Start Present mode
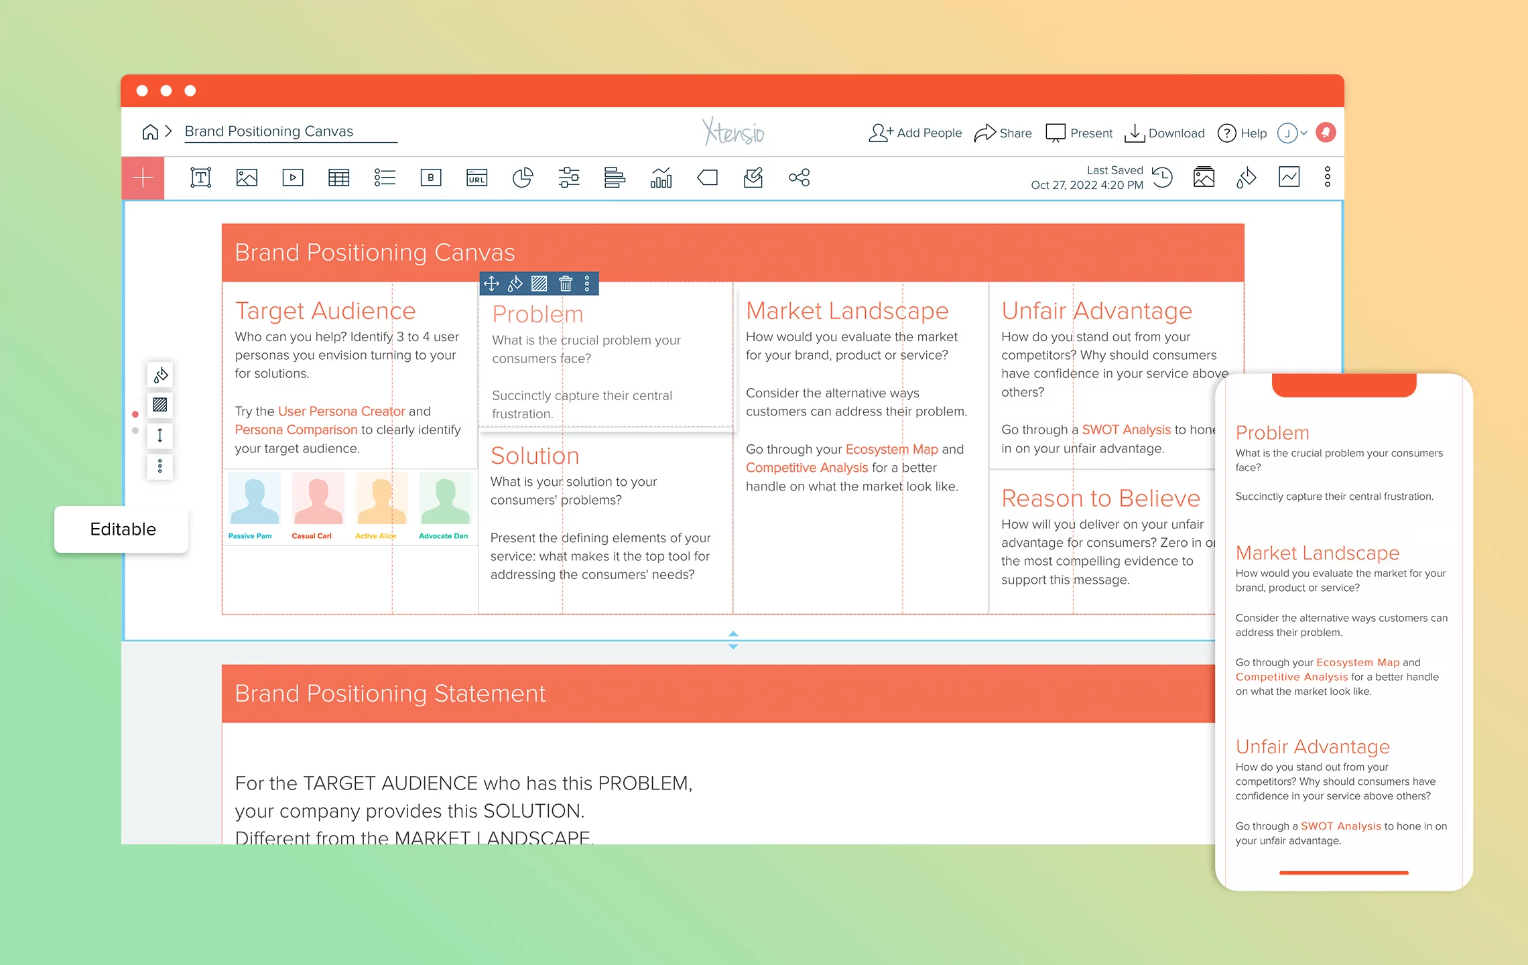 click(x=1079, y=133)
